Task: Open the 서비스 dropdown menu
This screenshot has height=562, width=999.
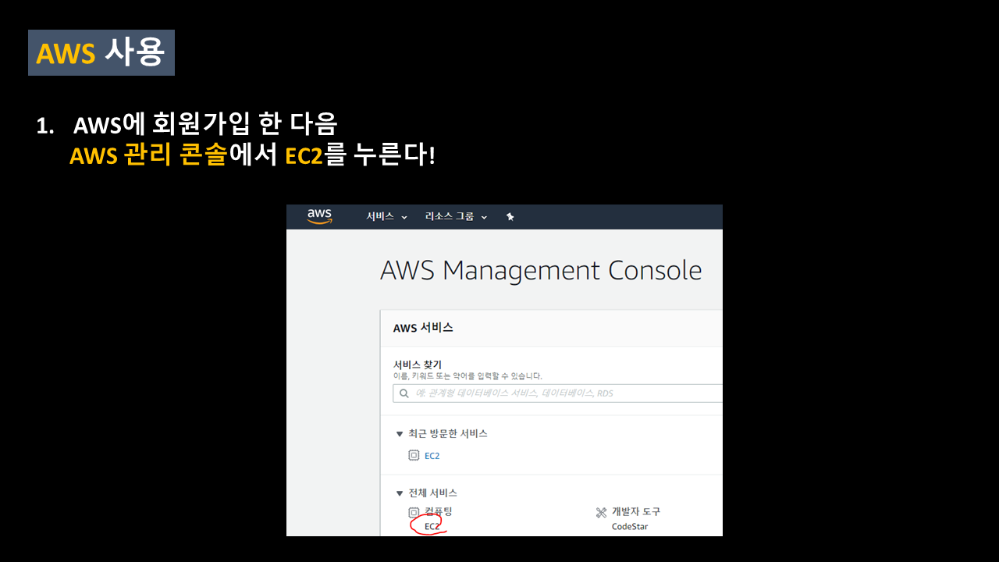Action: point(386,216)
